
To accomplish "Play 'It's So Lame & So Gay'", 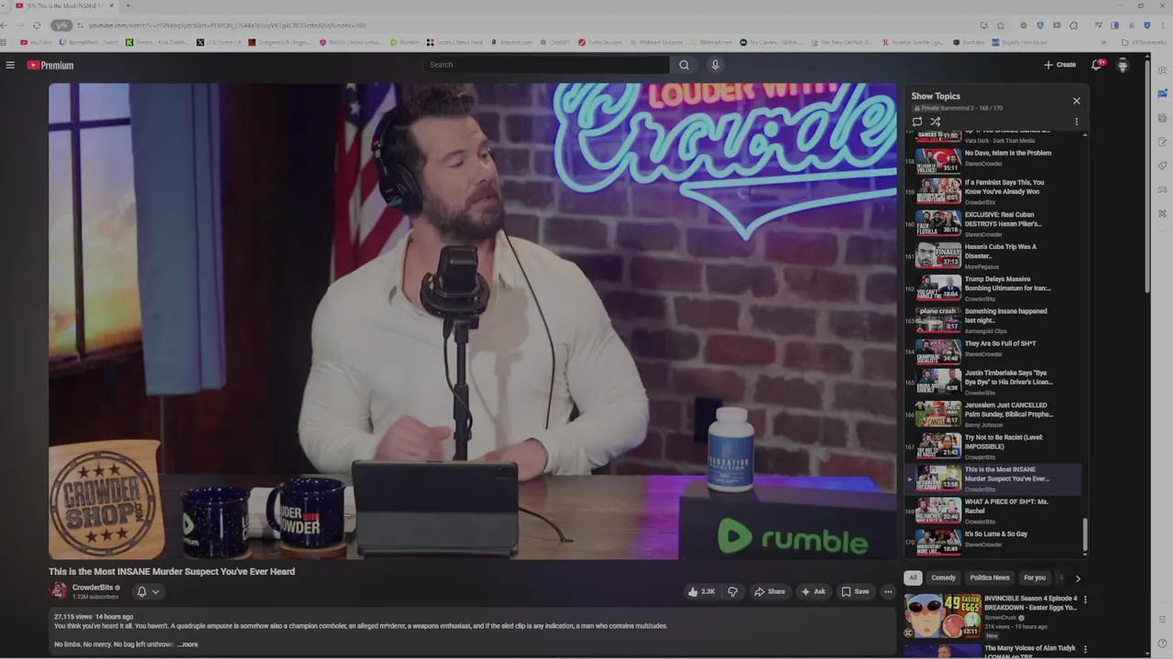I will [994, 543].
